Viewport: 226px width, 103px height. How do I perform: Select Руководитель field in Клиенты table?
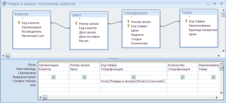(x=32, y=31)
